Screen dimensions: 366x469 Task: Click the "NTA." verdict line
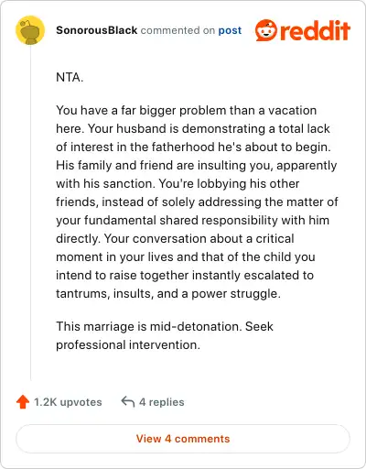pos(70,77)
